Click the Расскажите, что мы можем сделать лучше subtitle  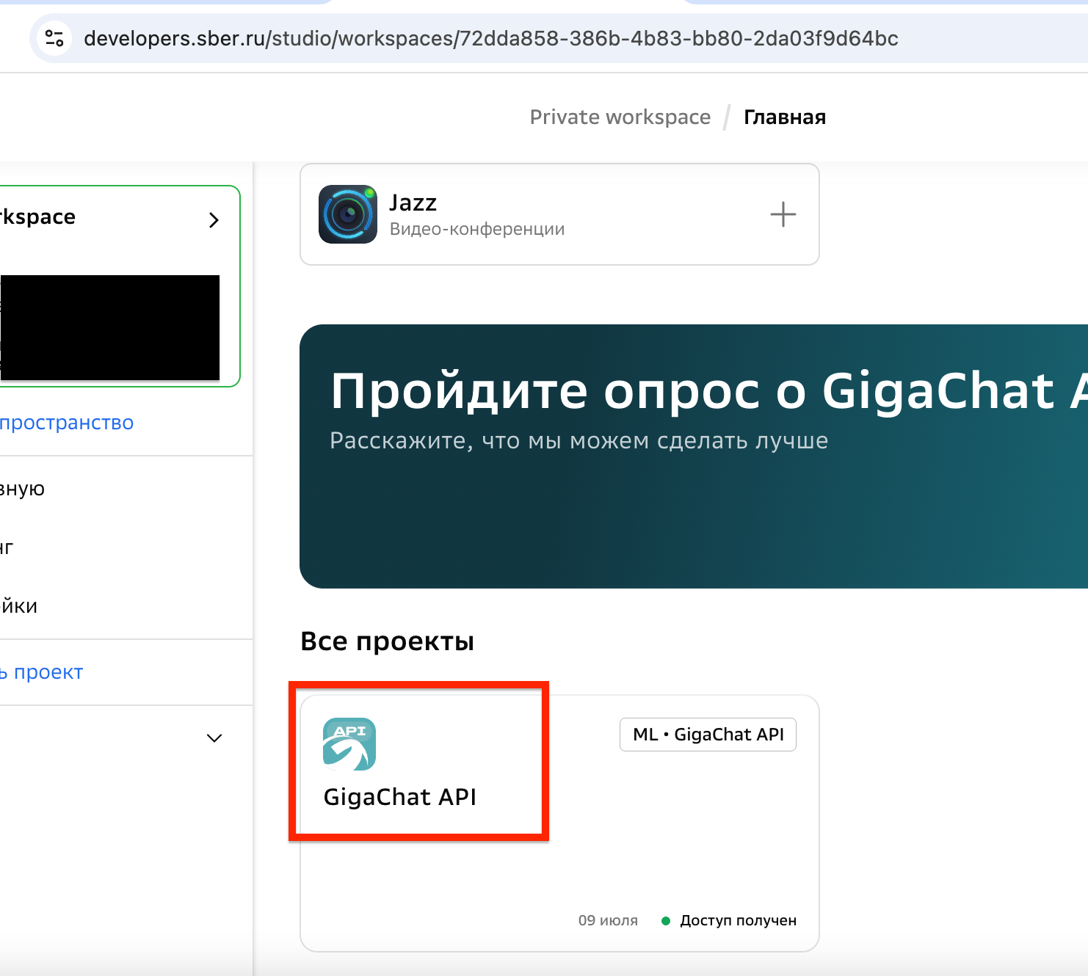(579, 440)
